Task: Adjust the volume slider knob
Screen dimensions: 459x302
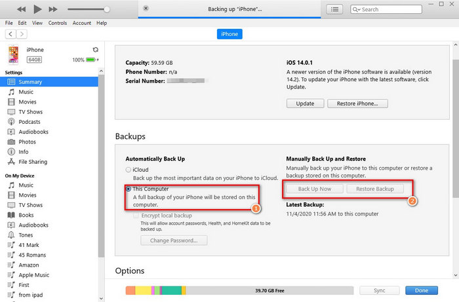Action: pos(107,9)
